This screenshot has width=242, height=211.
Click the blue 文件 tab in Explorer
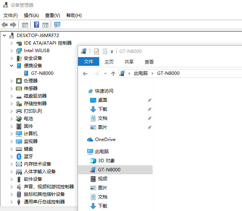click(x=89, y=62)
